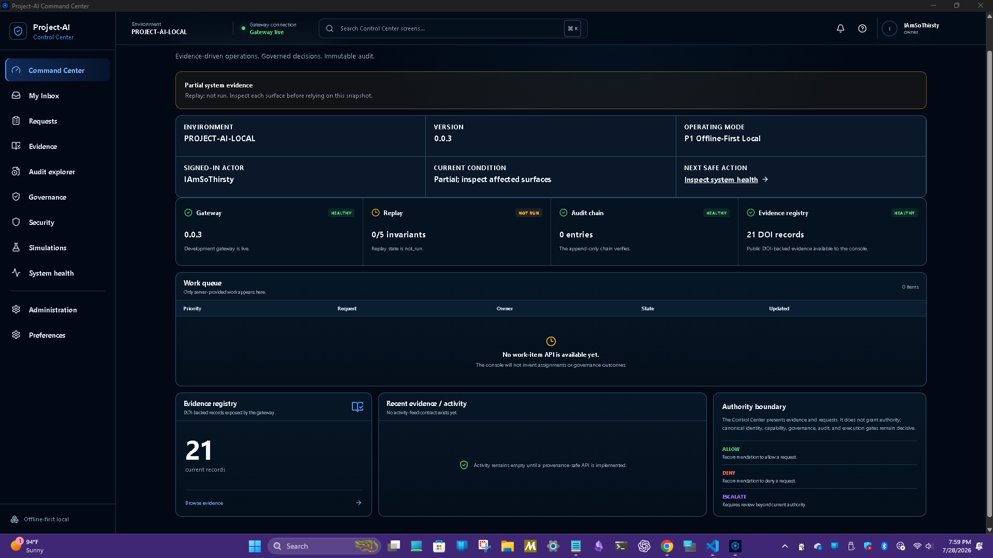Click the Project-AI shield logo icon

(x=18, y=31)
